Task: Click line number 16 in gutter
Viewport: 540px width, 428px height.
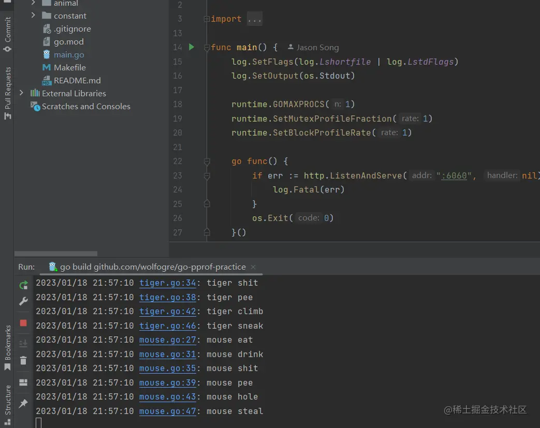Action: coord(178,76)
